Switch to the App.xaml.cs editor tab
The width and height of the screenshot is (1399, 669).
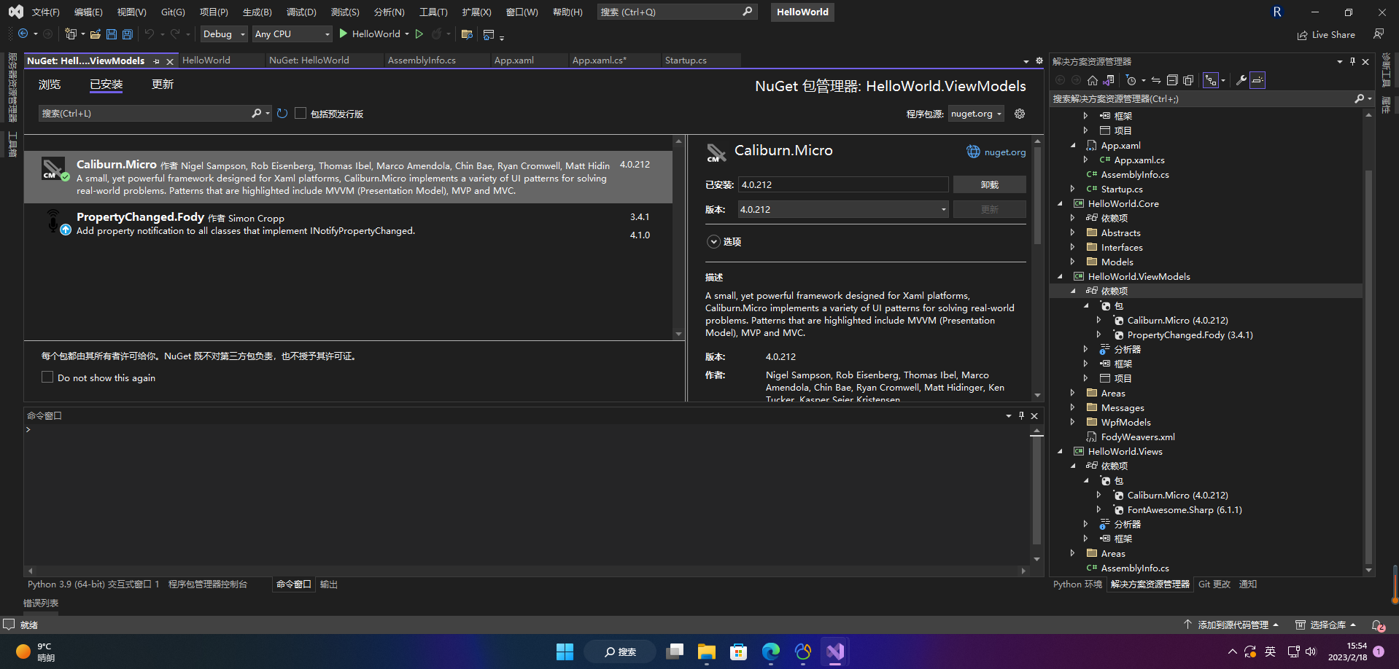click(599, 60)
